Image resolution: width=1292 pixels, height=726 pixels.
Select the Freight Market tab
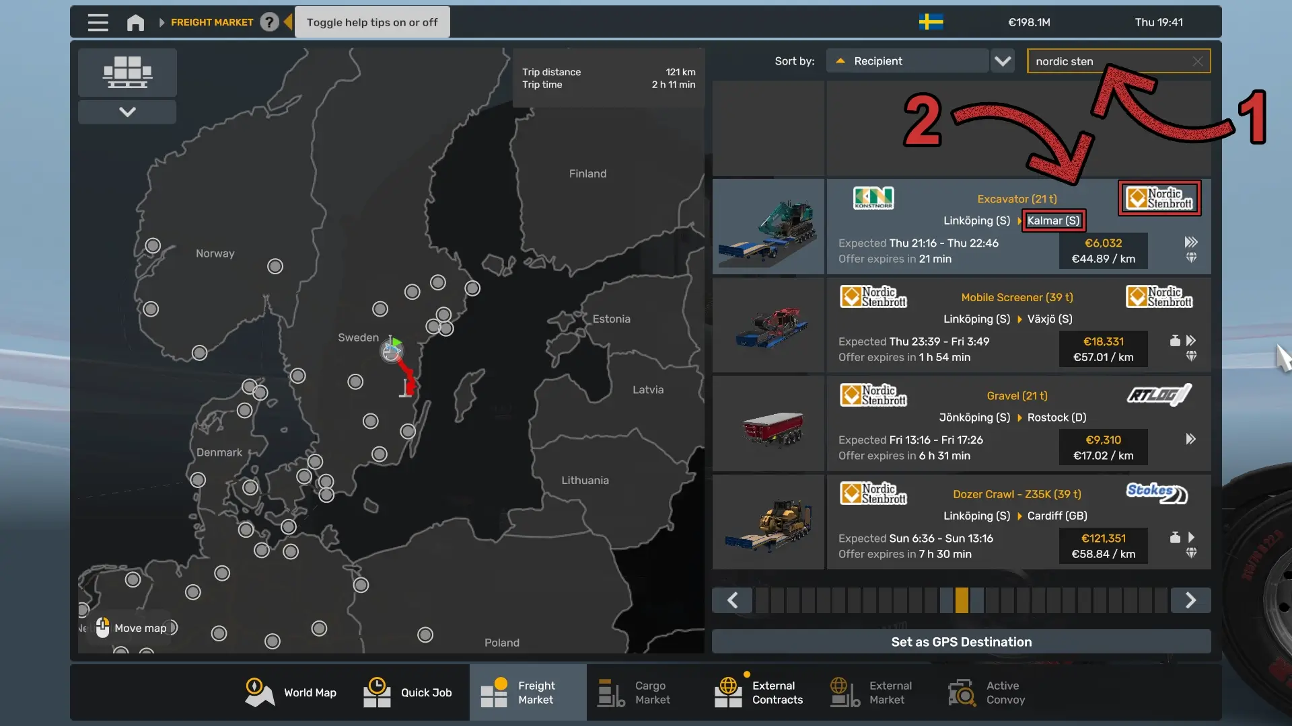528,692
